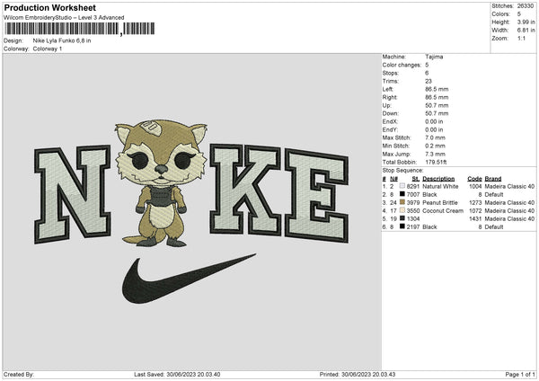The width and height of the screenshot is (539, 381).
Task: Click the 'Color changes:' label
Action: 402,65
